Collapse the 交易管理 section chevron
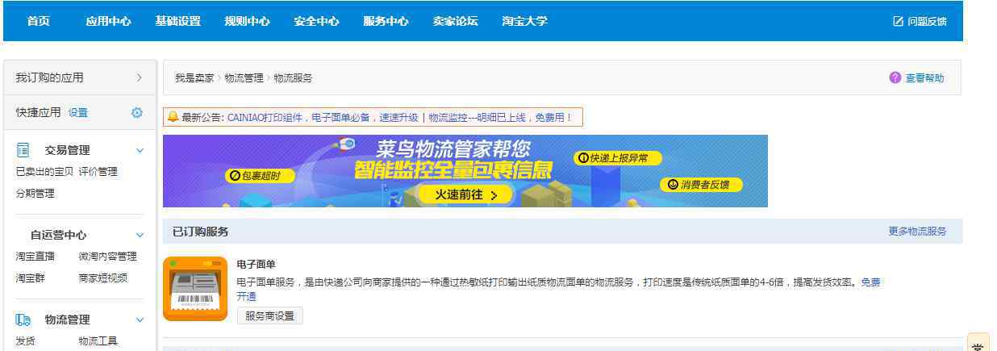The image size is (997, 351). [140, 150]
